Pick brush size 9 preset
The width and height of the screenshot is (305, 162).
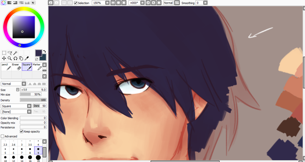point(38,150)
